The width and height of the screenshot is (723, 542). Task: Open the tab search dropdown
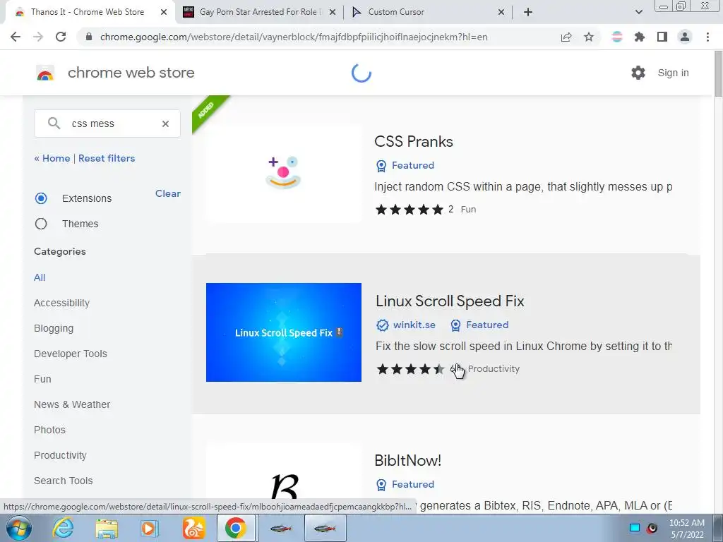(638, 12)
